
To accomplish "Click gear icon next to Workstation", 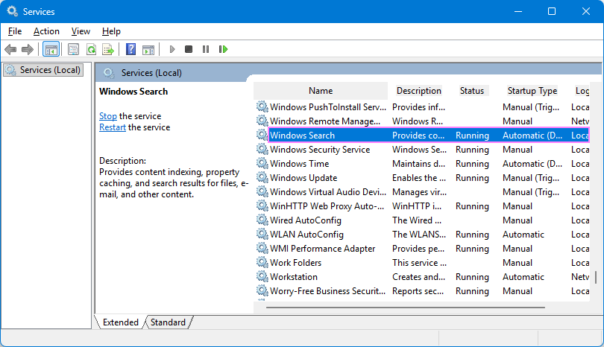I will tap(262, 276).
